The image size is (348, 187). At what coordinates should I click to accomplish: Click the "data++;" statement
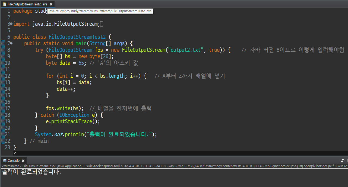[66, 89]
